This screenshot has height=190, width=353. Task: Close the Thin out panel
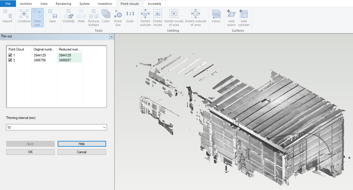coord(111,37)
